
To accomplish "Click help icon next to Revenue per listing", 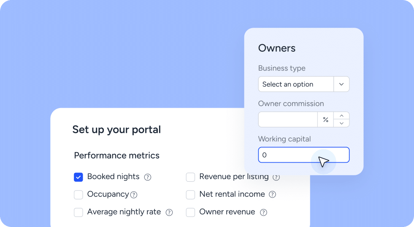I will point(276,177).
